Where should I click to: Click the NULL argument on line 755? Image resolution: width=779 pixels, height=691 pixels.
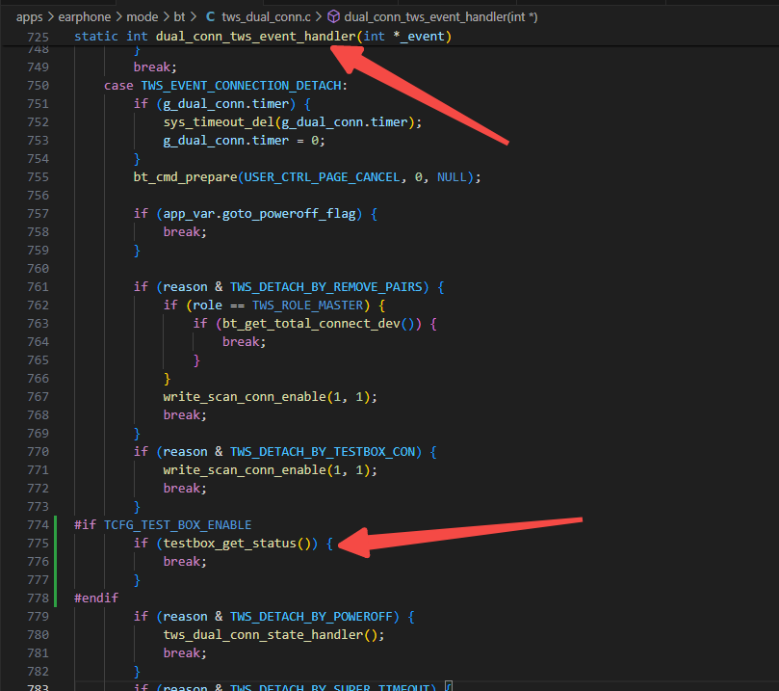[452, 177]
